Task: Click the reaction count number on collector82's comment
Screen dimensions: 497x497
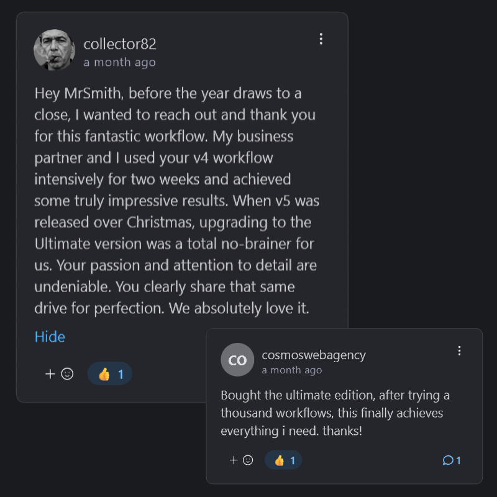Action: tap(121, 374)
